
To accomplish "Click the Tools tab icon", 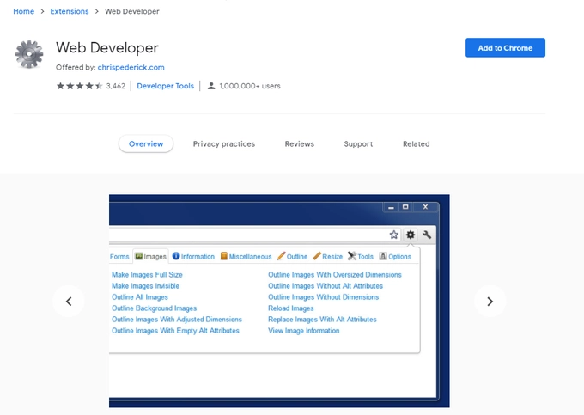I will 352,256.
